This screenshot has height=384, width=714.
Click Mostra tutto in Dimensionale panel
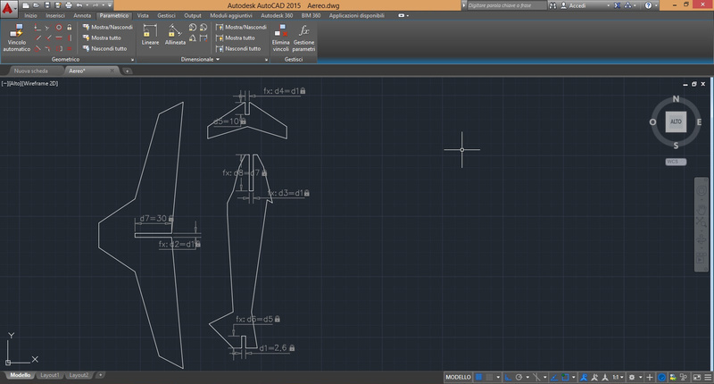(239, 38)
